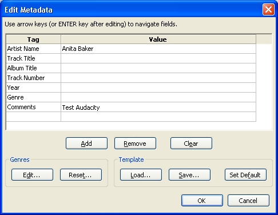Click the 'Track Number' tag cell
The image size is (278, 215).
click(34, 78)
